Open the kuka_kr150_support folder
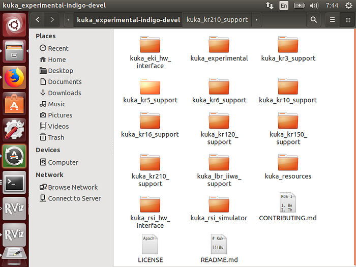The height and width of the screenshot is (267, 356). point(288,129)
